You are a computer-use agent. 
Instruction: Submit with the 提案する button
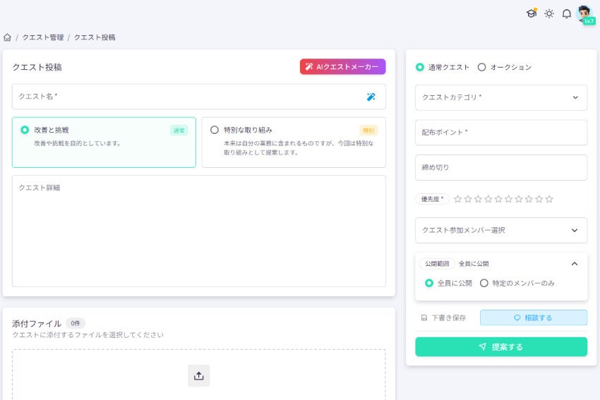pyautogui.click(x=501, y=347)
